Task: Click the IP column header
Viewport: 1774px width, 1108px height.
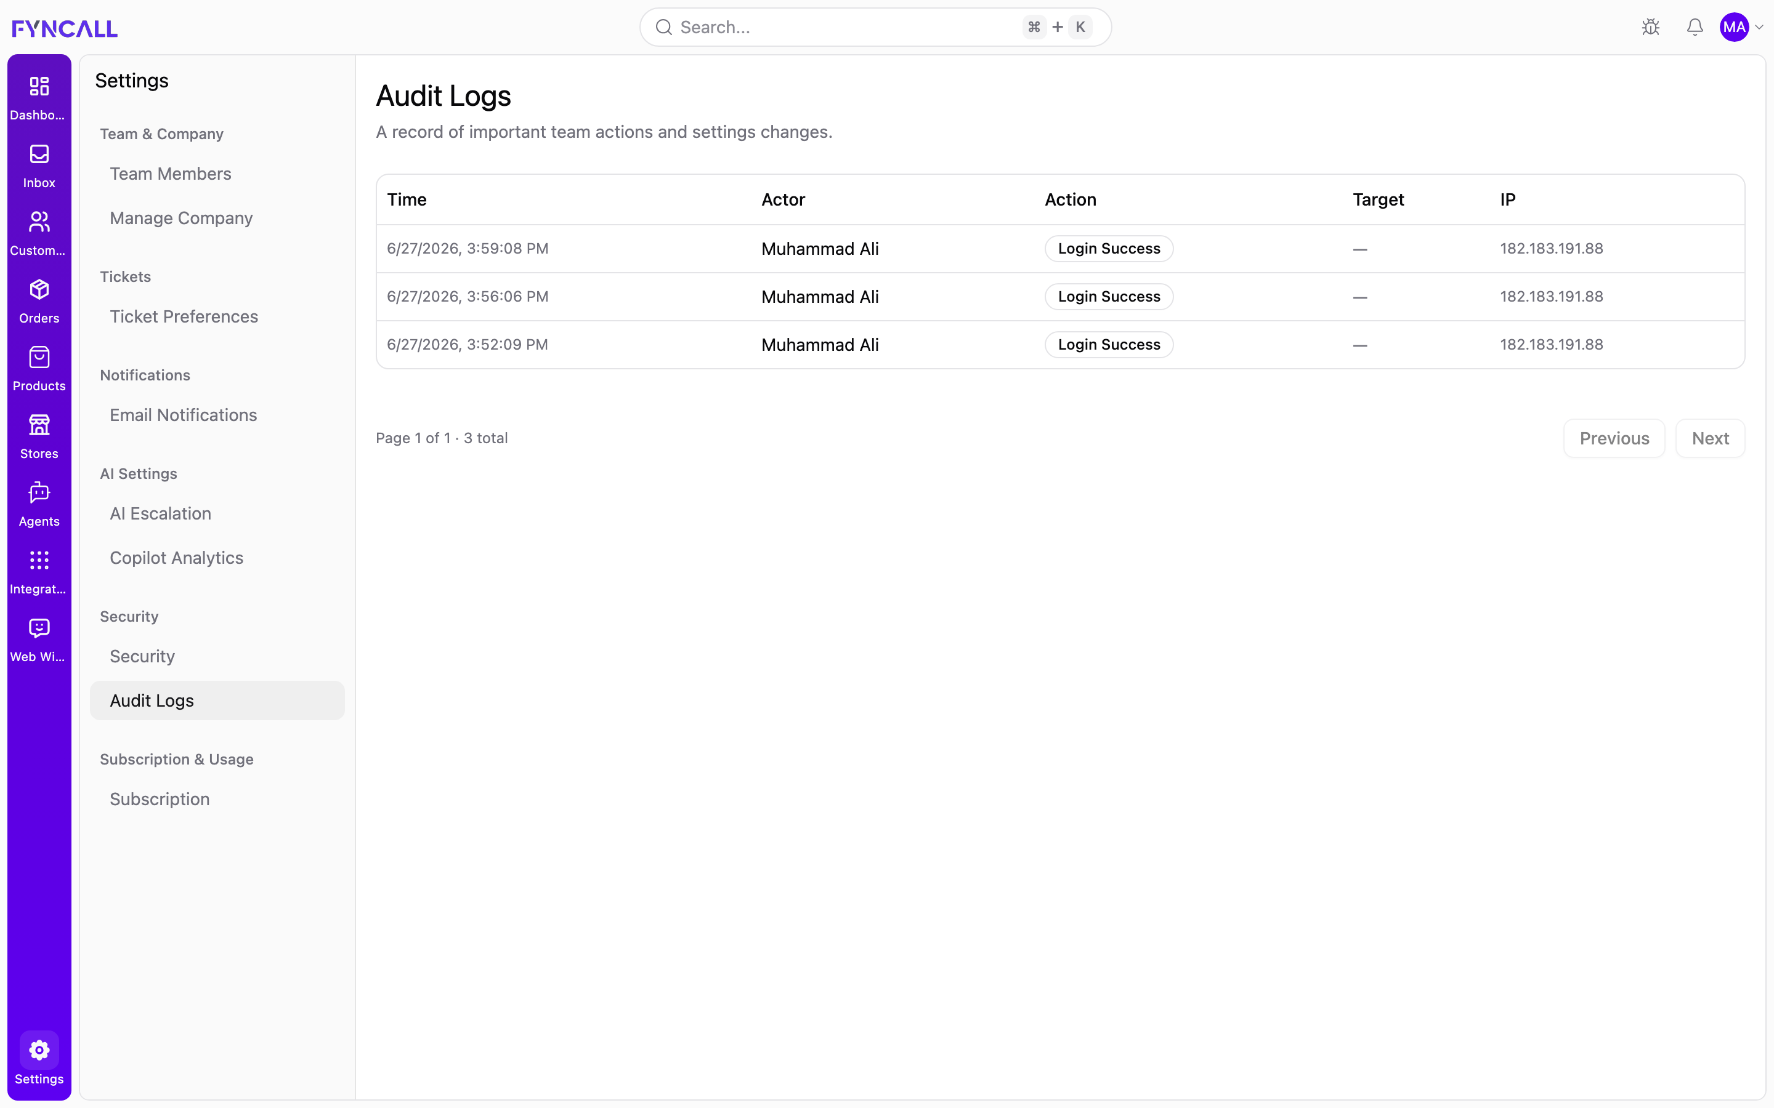Action: click(1508, 199)
